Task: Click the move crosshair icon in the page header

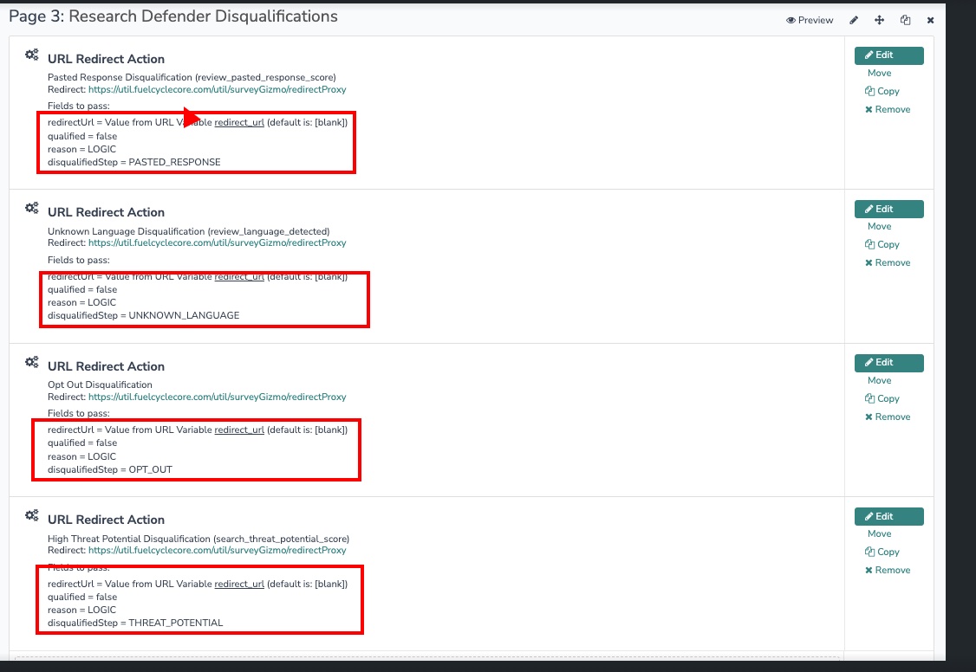Action: 879,20
